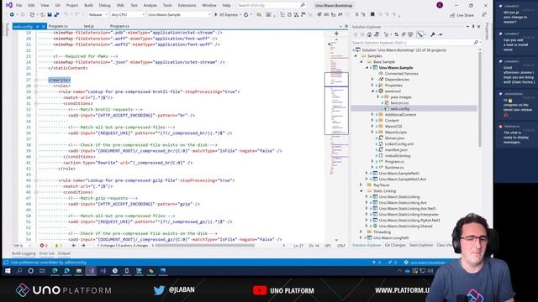Screen dimensions: 538x302
Task: Expand the AdditionalContent folder
Action: pos(372,115)
